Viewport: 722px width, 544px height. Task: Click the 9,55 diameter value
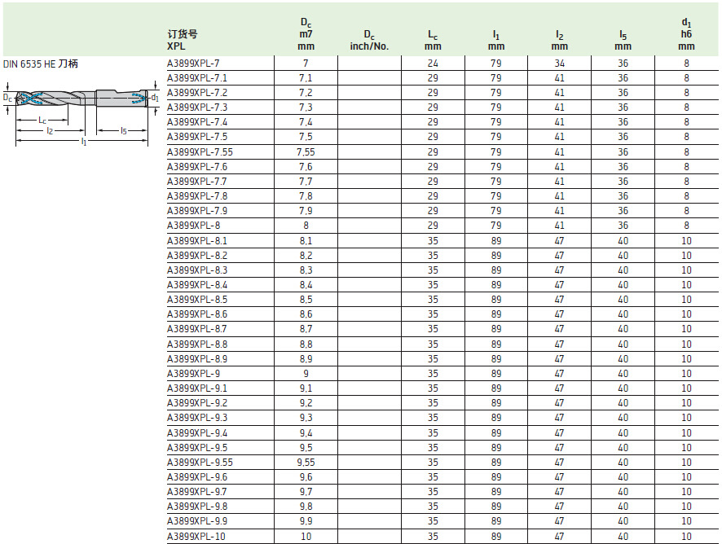coord(306,463)
